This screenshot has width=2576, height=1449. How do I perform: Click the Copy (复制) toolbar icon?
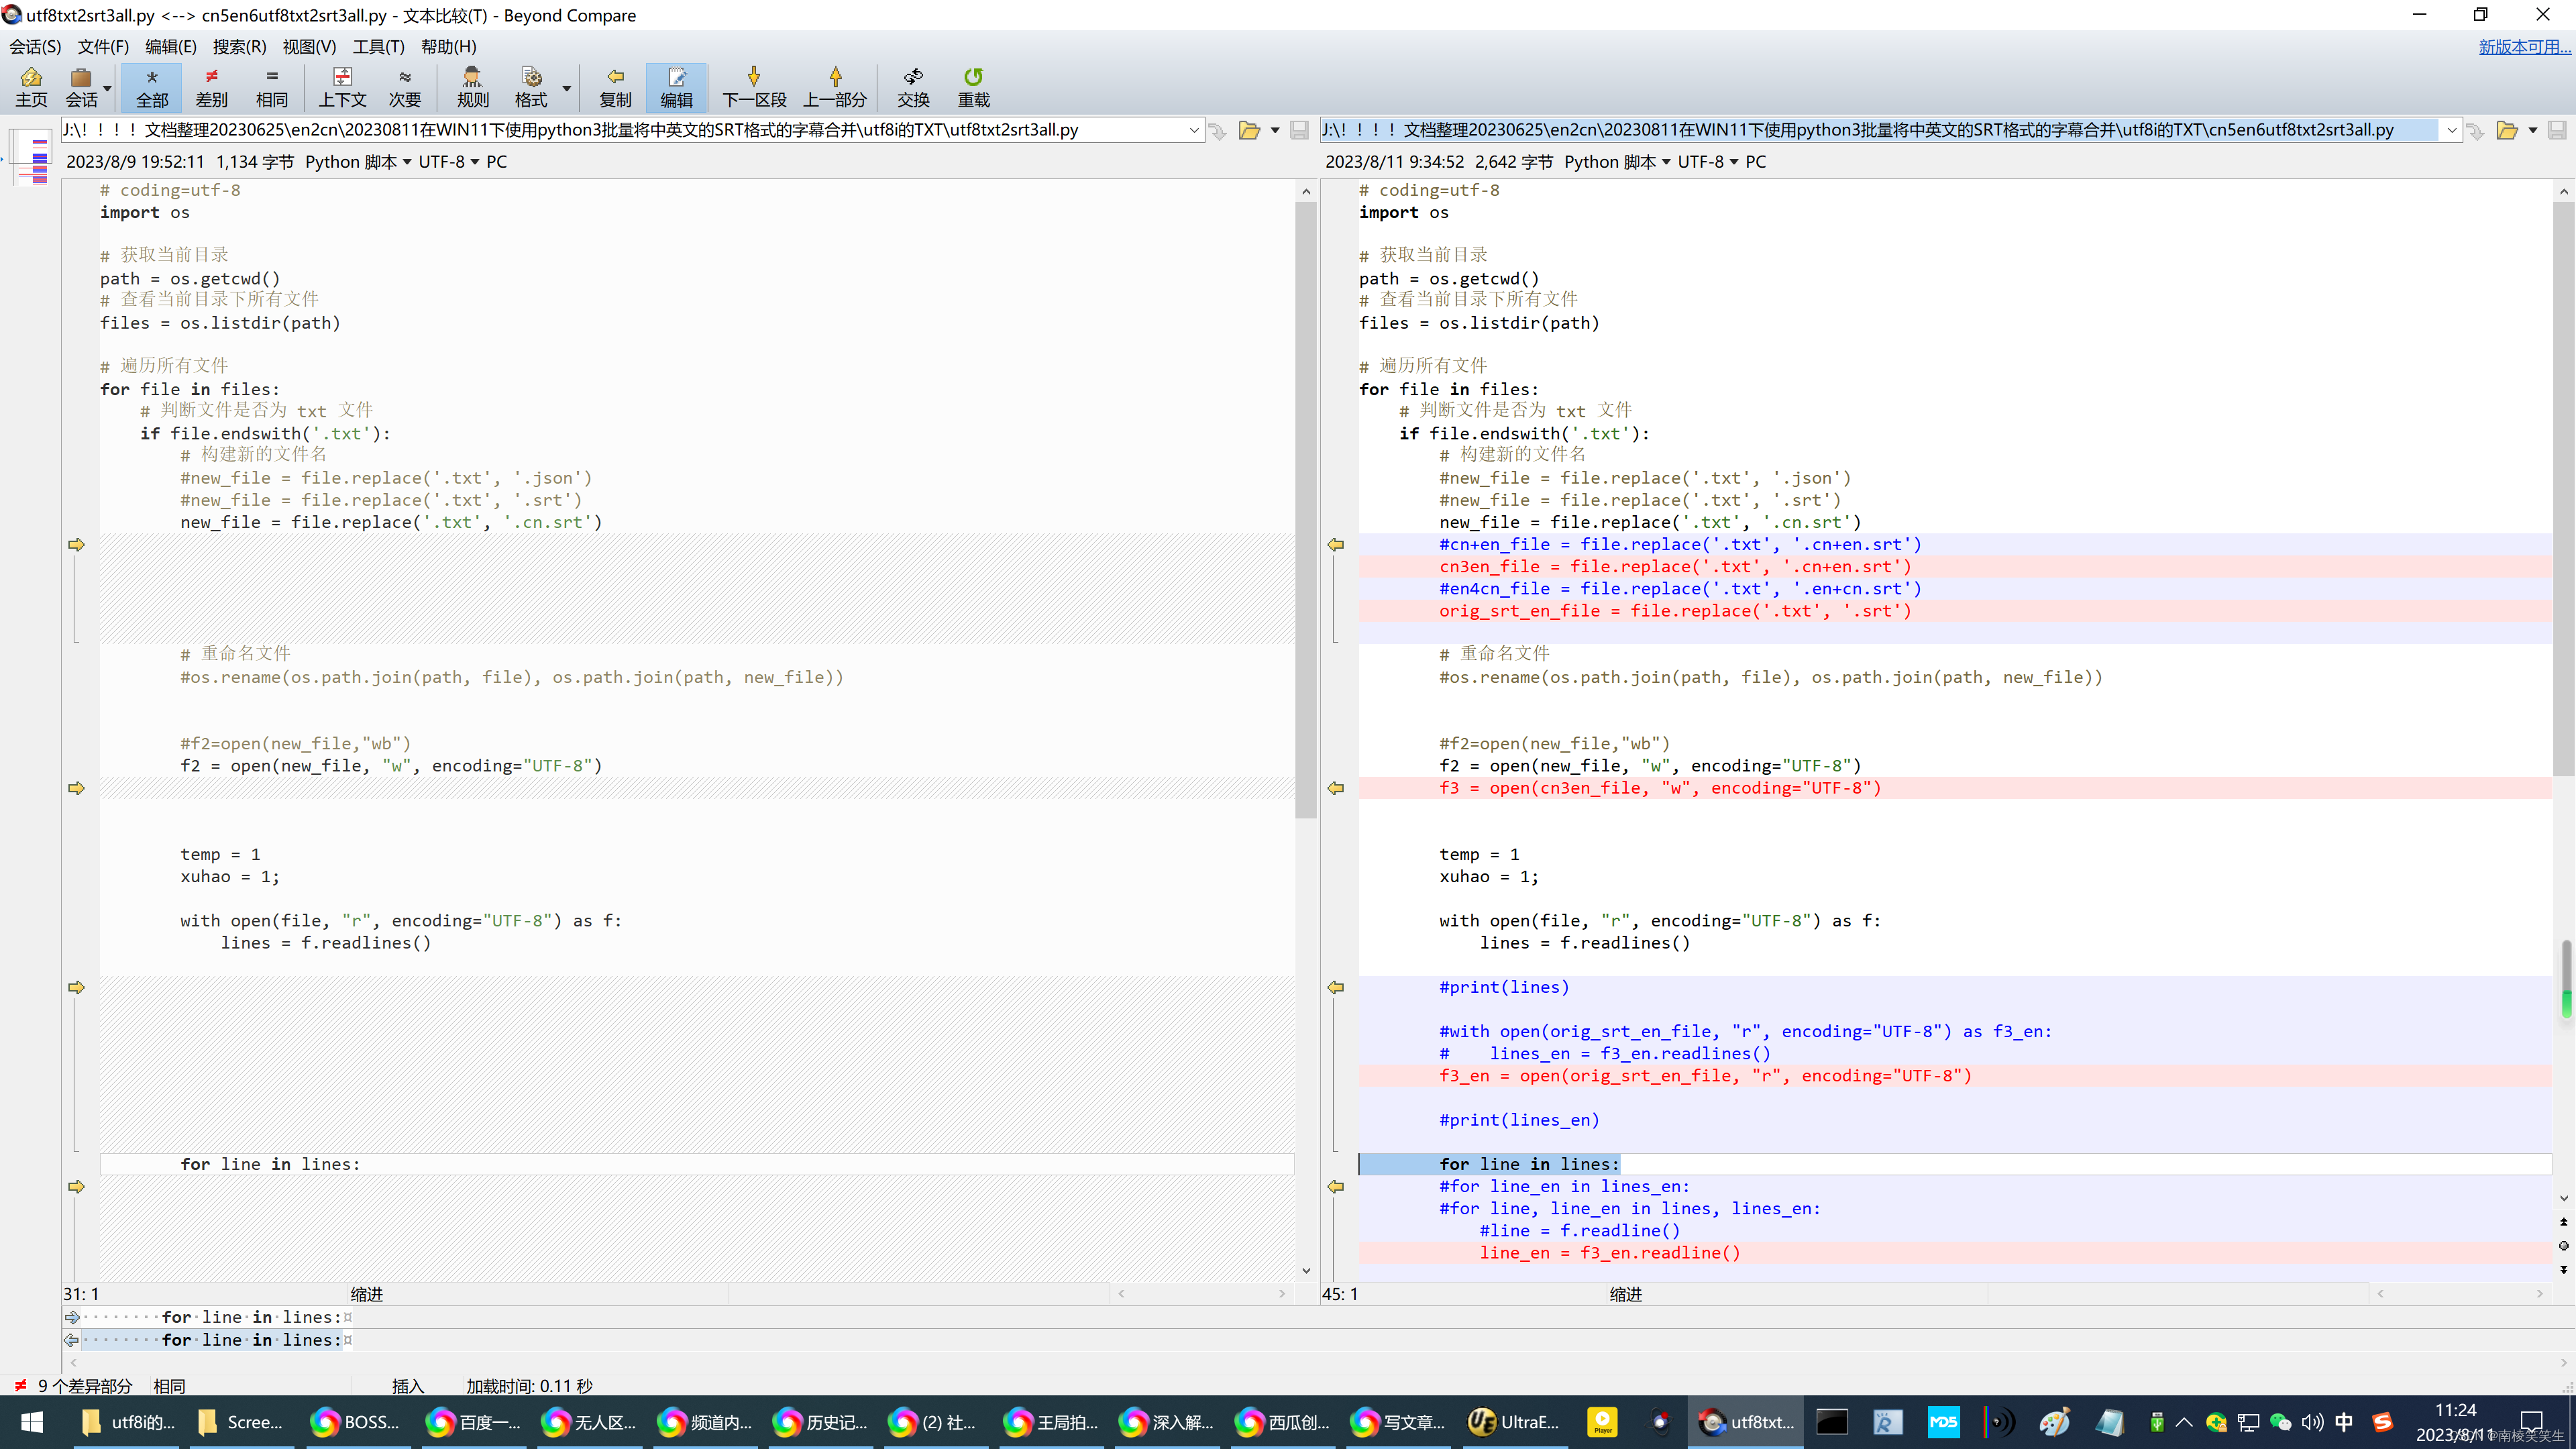tap(615, 86)
